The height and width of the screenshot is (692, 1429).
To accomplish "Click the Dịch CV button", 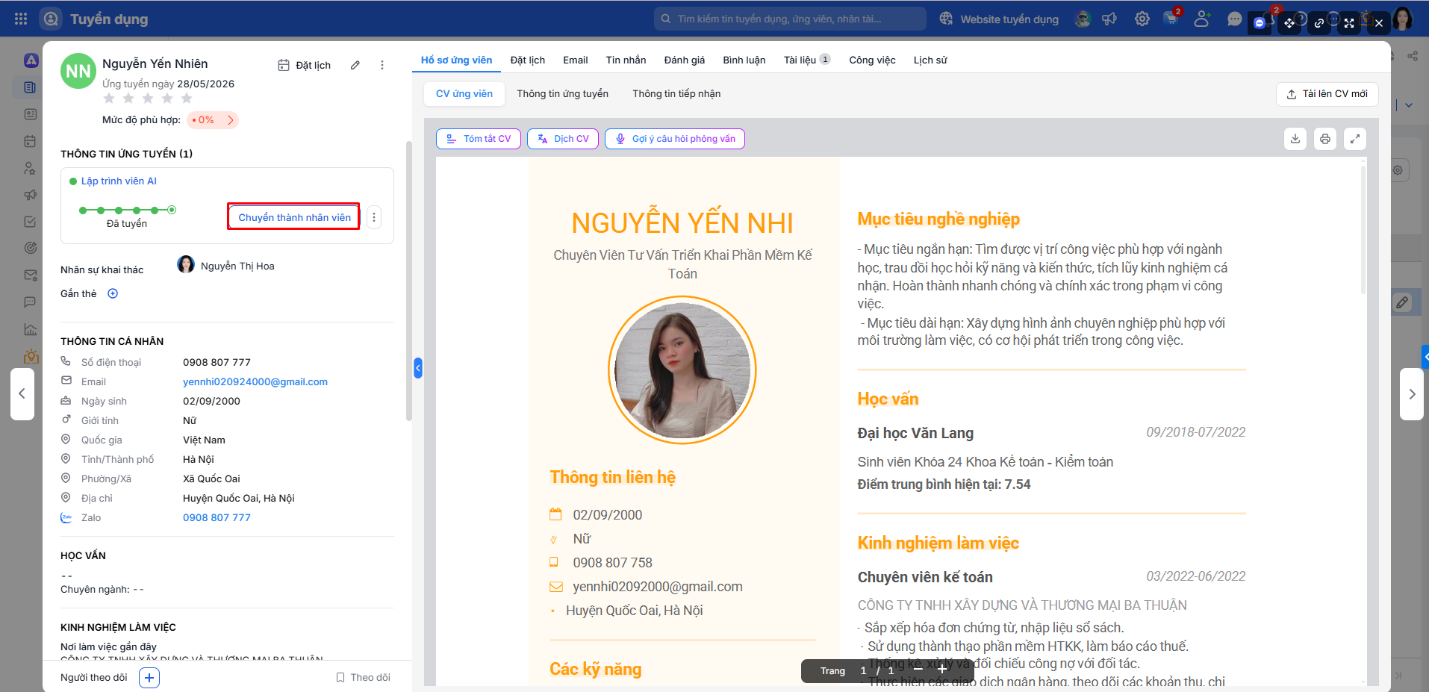I will pos(563,139).
